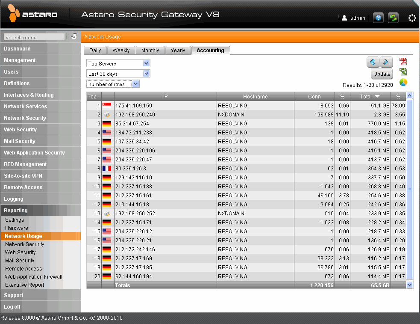This screenshot has width=420, height=324.
Task: Click the search menu input field
Action: 34,37
